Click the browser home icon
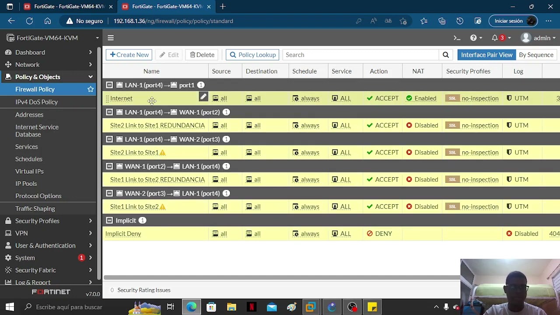560x315 pixels. 47,21
